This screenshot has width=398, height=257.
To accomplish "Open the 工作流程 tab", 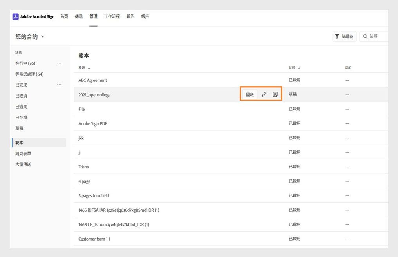I will point(112,17).
